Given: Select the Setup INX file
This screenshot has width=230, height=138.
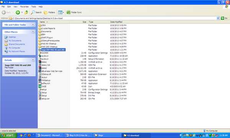Looking at the screenshot, I should (x=43, y=95).
